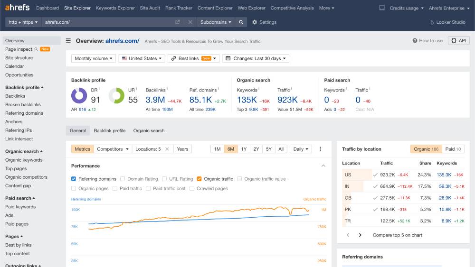This screenshot has width=475, height=267.
Task: Click the API button
Action: pos(458,41)
